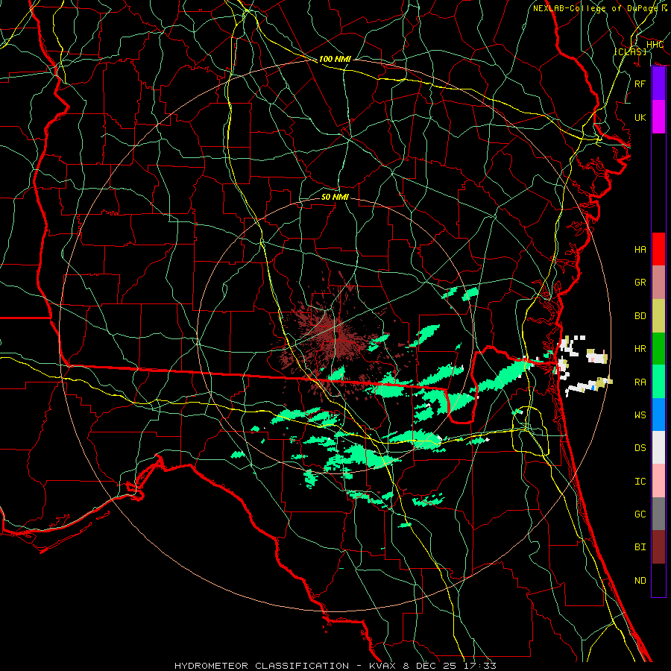Click the 17:33 timestamp in the footer
Image resolution: width=671 pixels, height=671 pixels.
click(482, 666)
